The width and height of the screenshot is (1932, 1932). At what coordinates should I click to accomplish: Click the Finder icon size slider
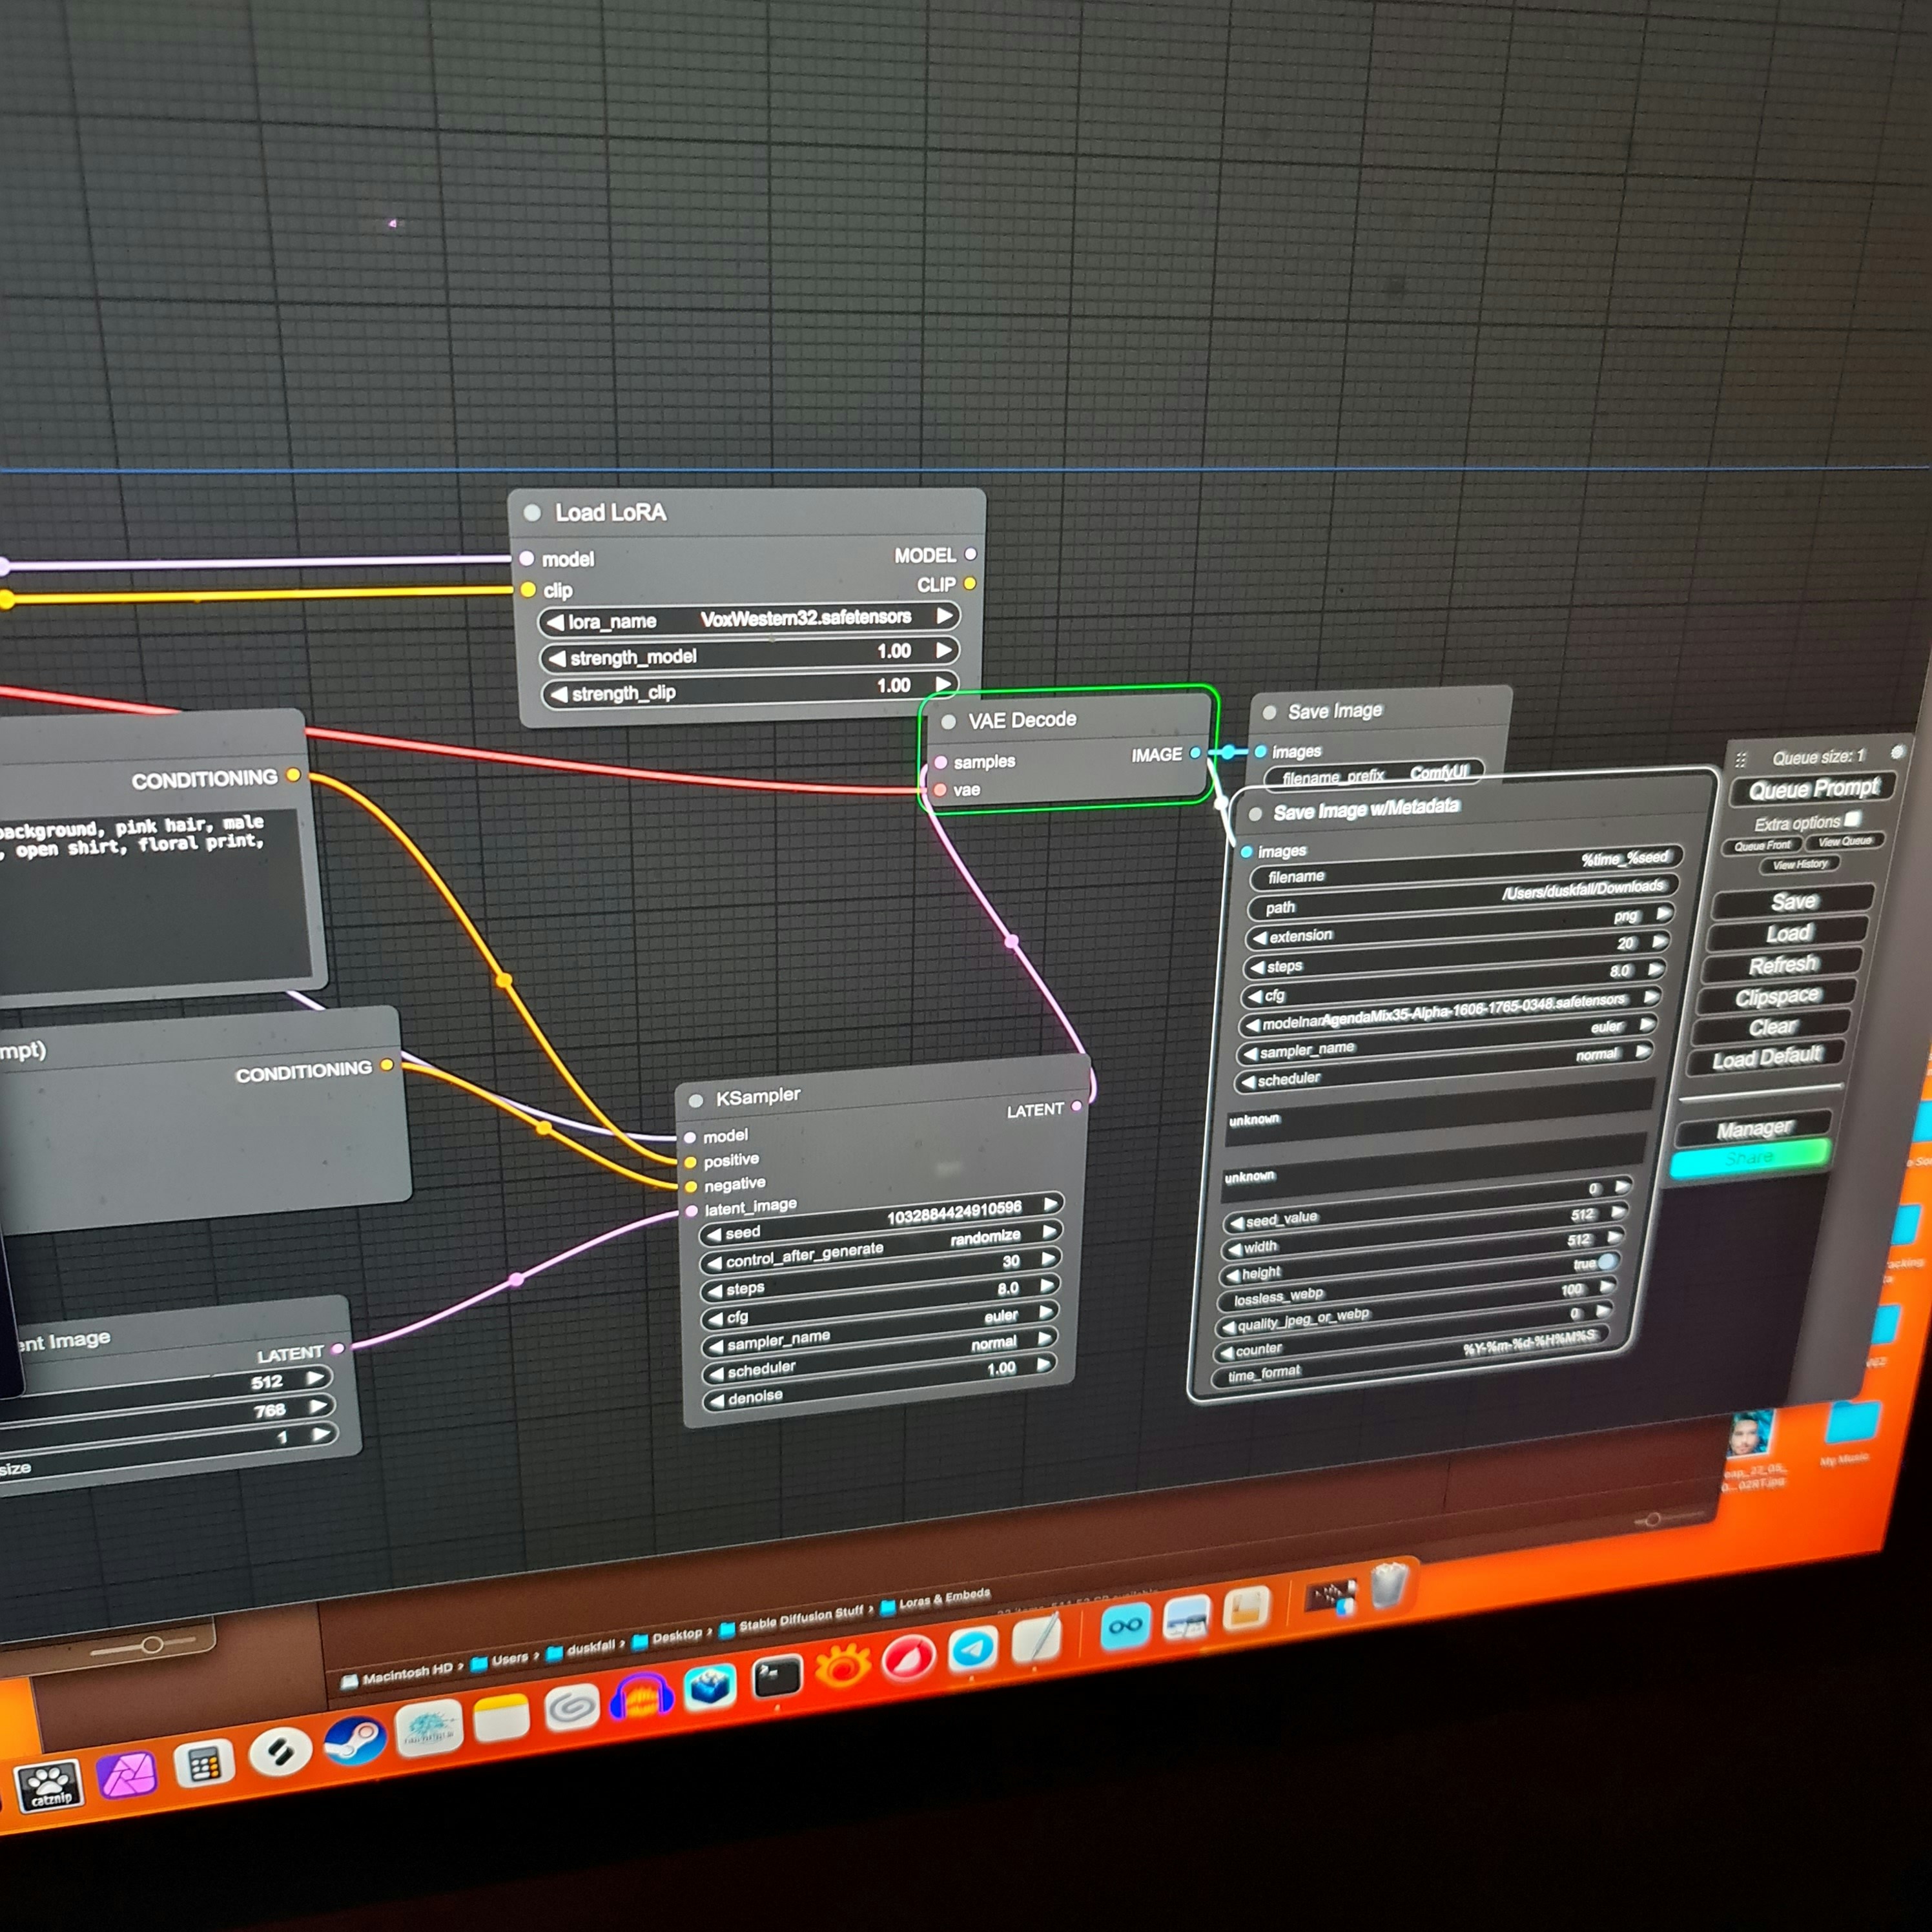click(152, 1644)
